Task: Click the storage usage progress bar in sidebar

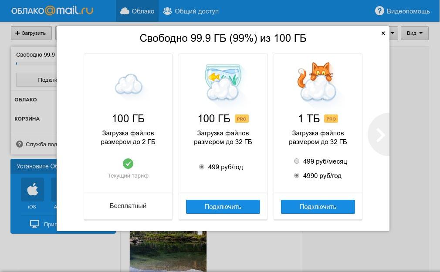Action: coord(37,64)
